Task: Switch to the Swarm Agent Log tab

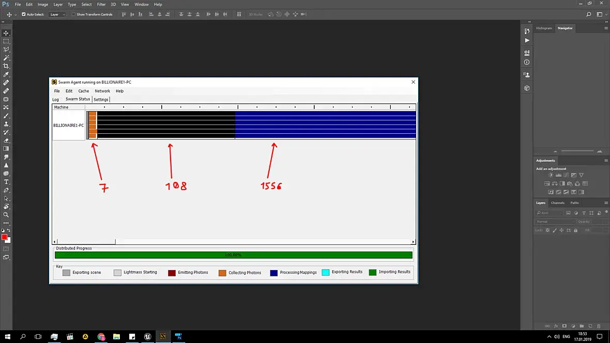Action: [x=56, y=100]
